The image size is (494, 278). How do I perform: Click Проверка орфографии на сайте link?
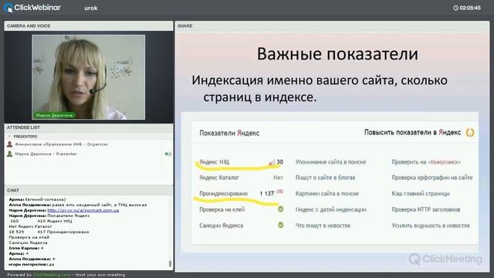pos(432,178)
